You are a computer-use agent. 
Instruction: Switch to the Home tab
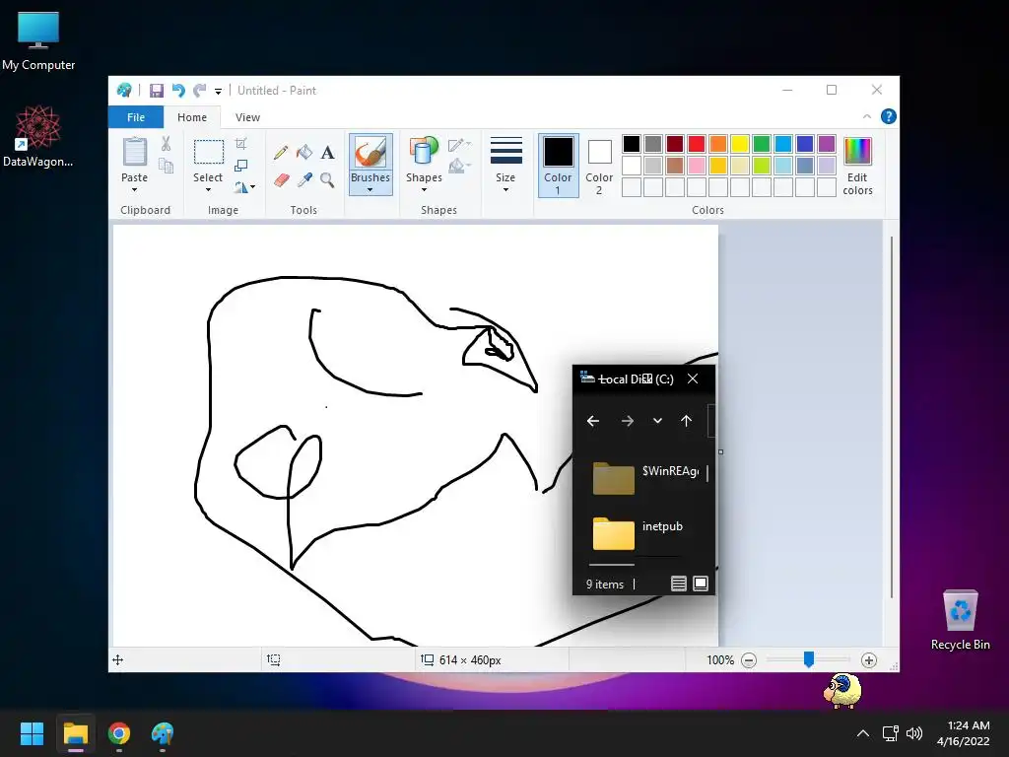click(192, 117)
